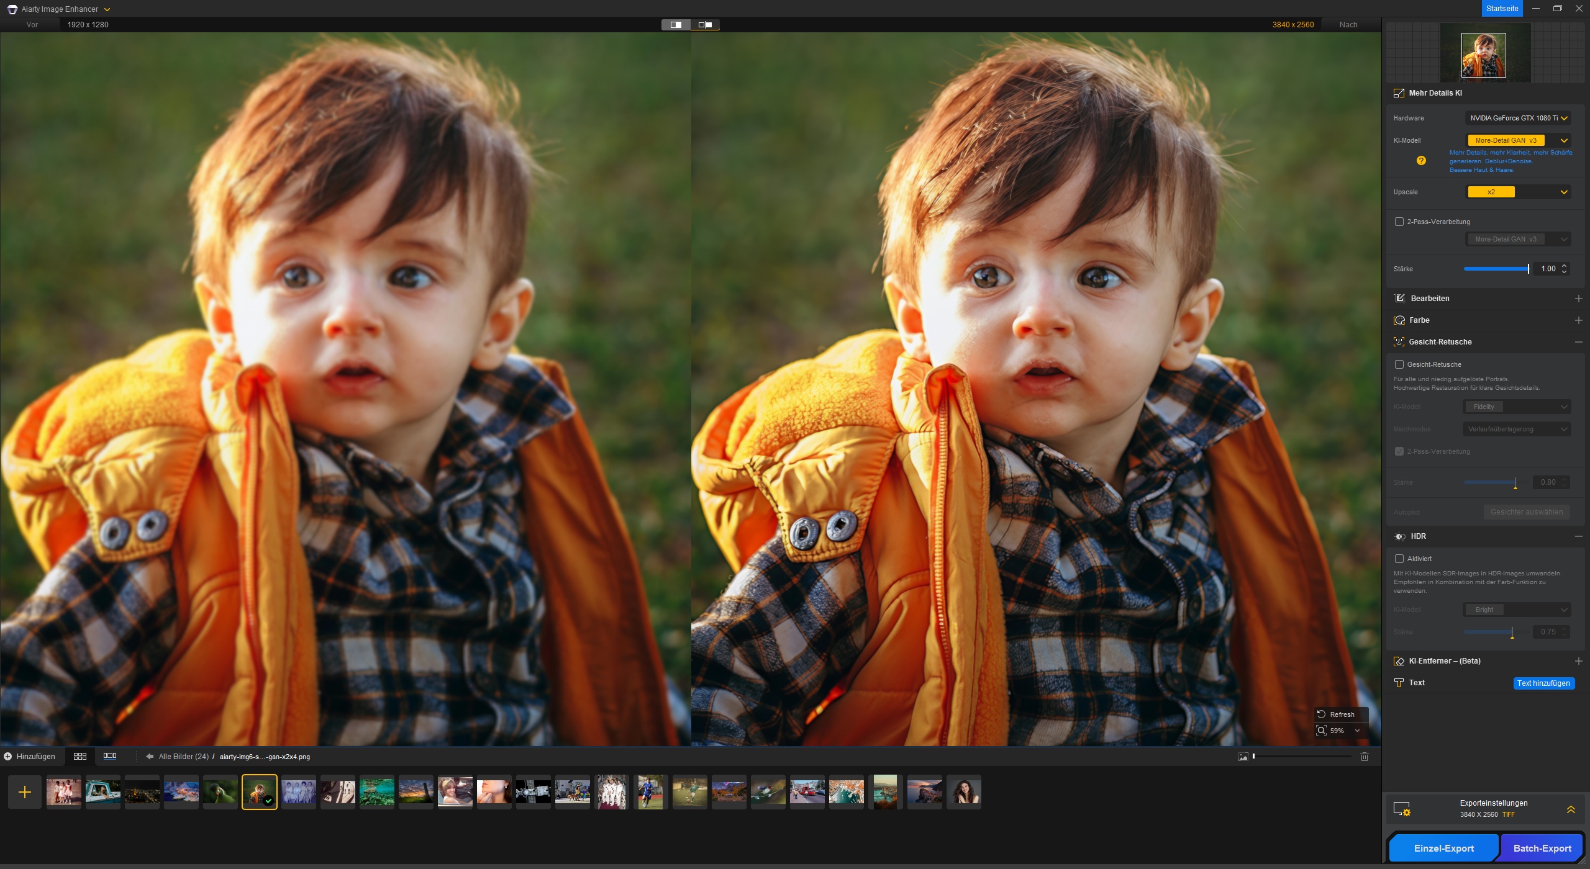
Task: Click the thumbnail size slider
Action: (1302, 757)
